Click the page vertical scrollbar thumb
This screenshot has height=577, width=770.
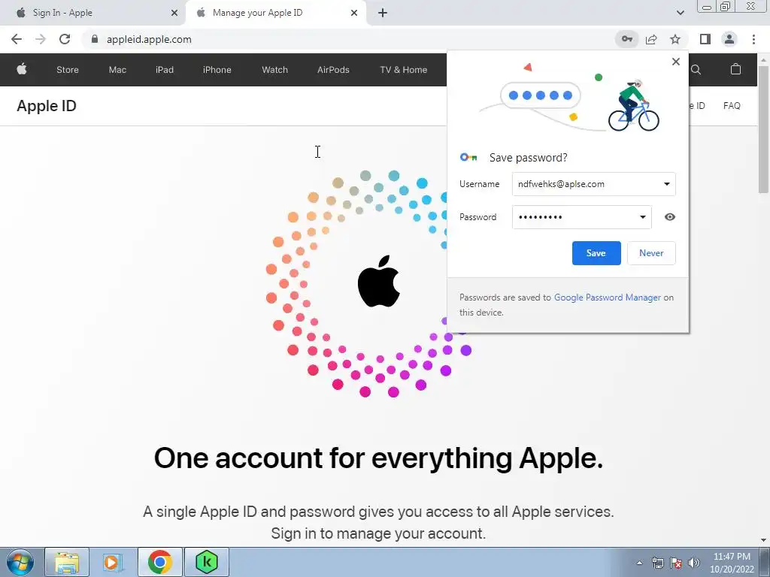763,129
